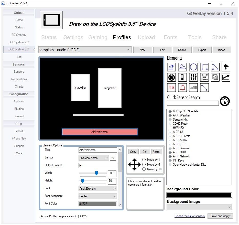Open the profile selector template - audio (LCD2)

[x=85, y=50]
